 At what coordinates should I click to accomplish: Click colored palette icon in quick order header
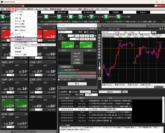[x=93, y=29]
